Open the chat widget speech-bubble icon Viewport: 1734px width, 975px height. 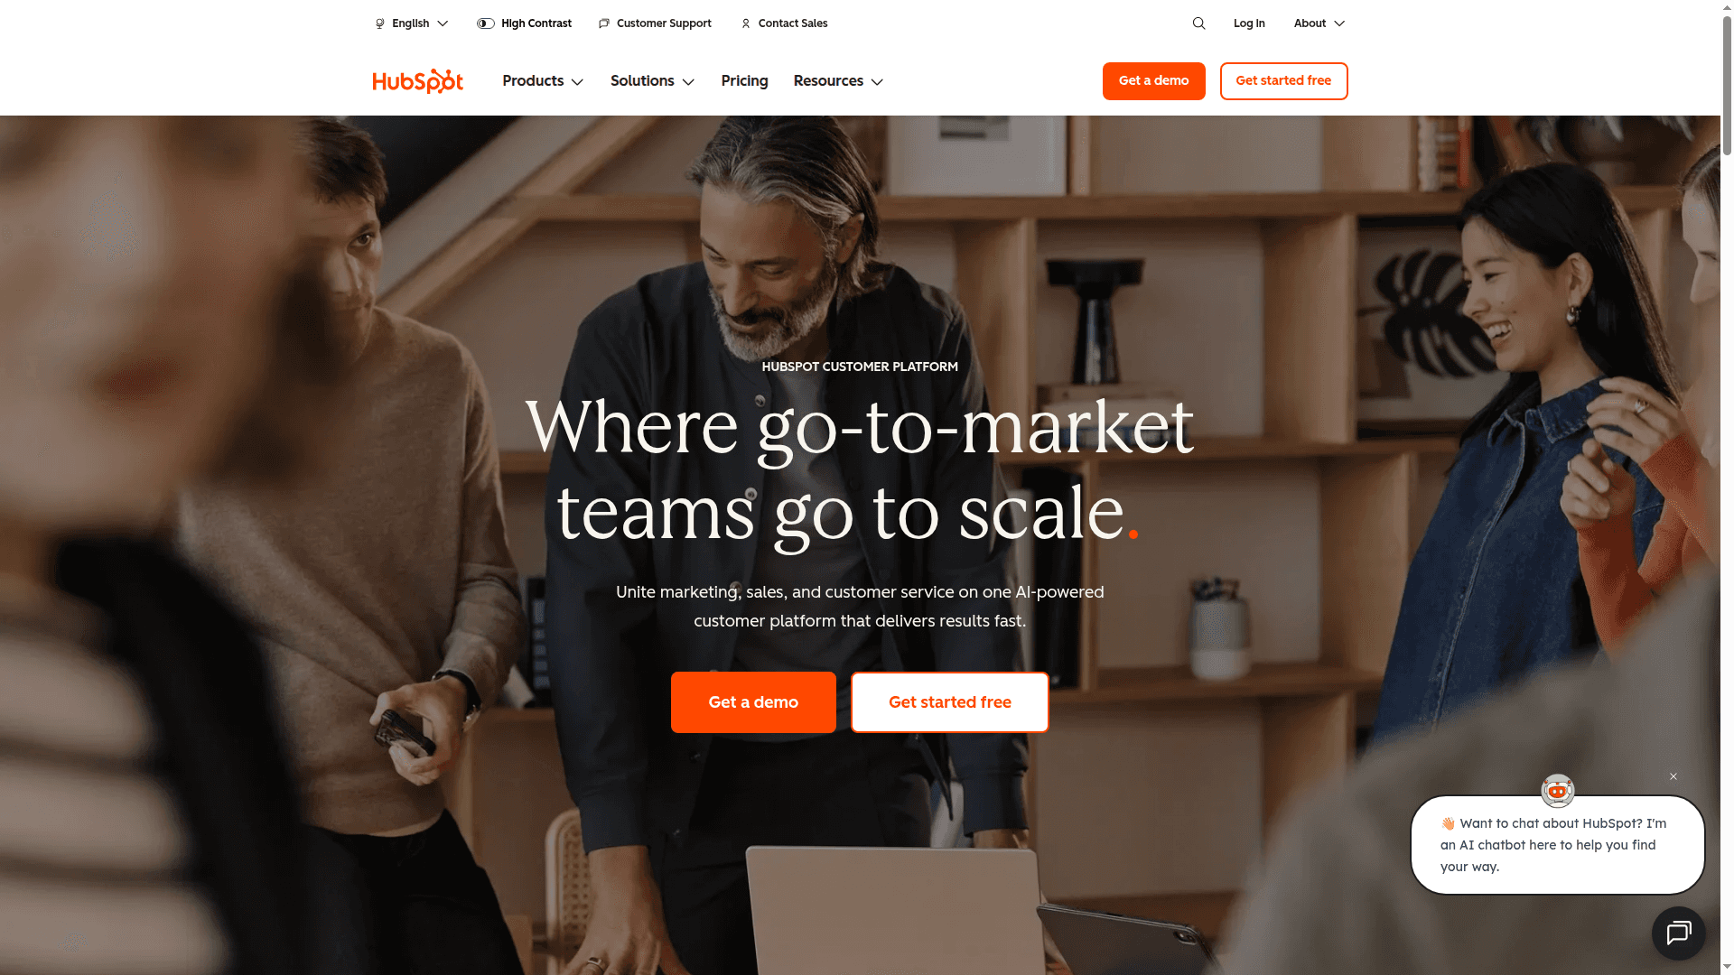pos(1678,933)
